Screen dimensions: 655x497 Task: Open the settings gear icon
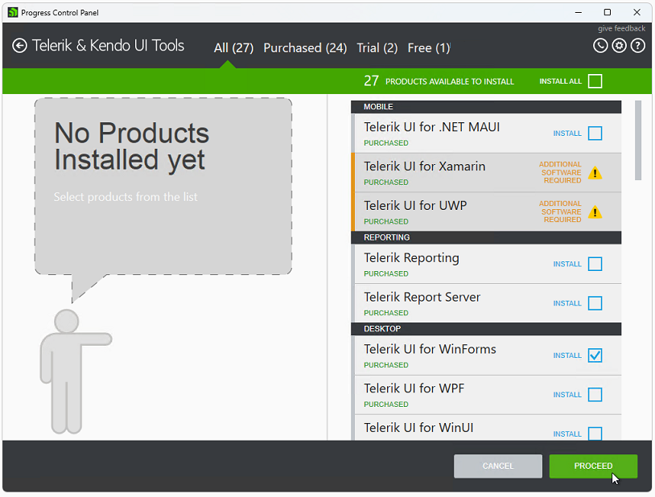619,46
